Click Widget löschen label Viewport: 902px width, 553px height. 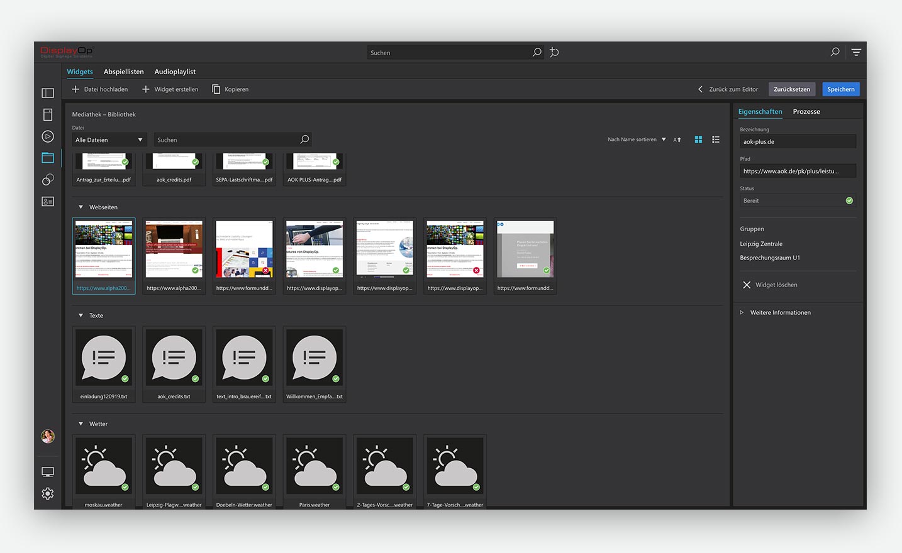776,285
